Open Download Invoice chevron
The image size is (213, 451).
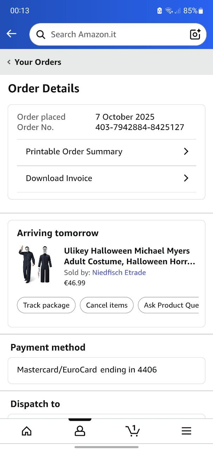pyautogui.click(x=186, y=178)
